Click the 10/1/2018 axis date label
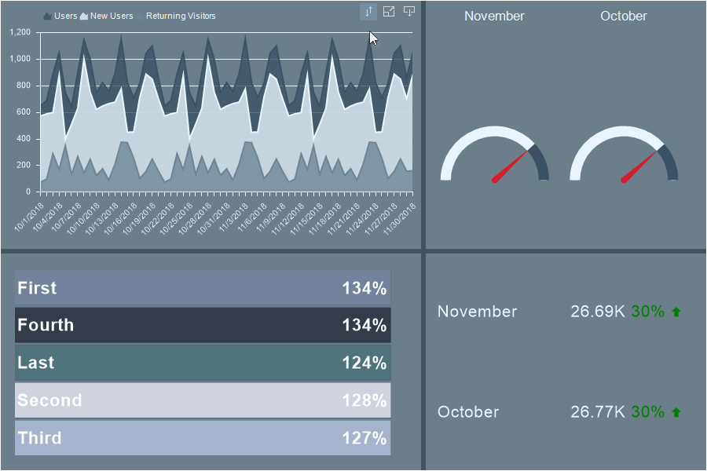Viewport: 707px width, 471px height. [29, 217]
